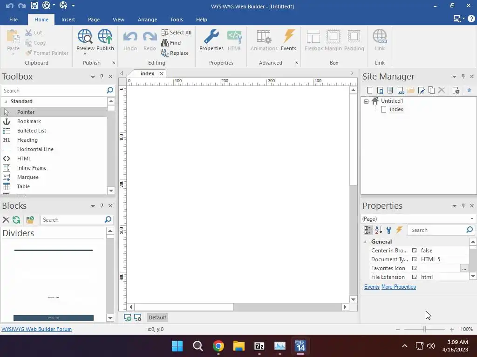Click the delete X icon in Blocks panel

pos(6,220)
